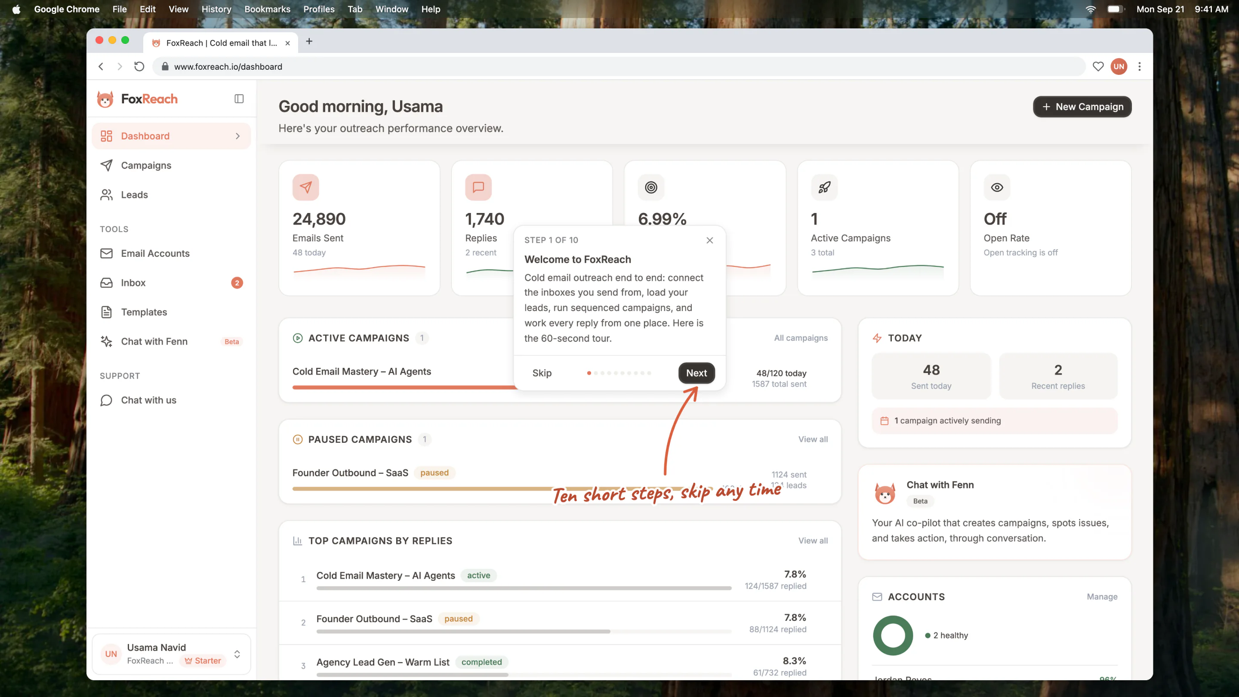Click the FoxReach fox logo icon

click(x=105, y=99)
